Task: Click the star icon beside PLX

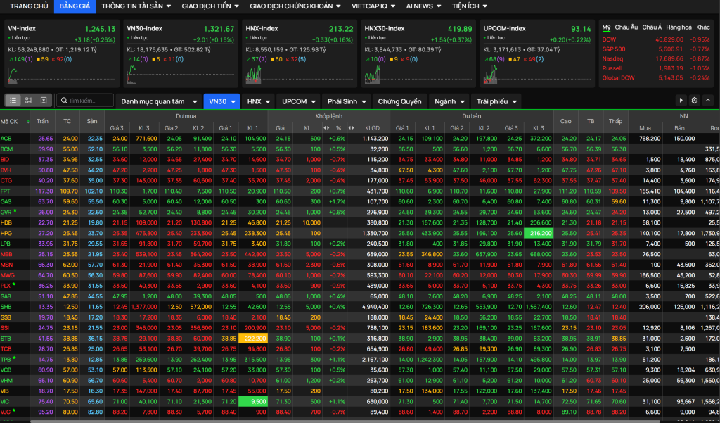Action: pos(14,284)
